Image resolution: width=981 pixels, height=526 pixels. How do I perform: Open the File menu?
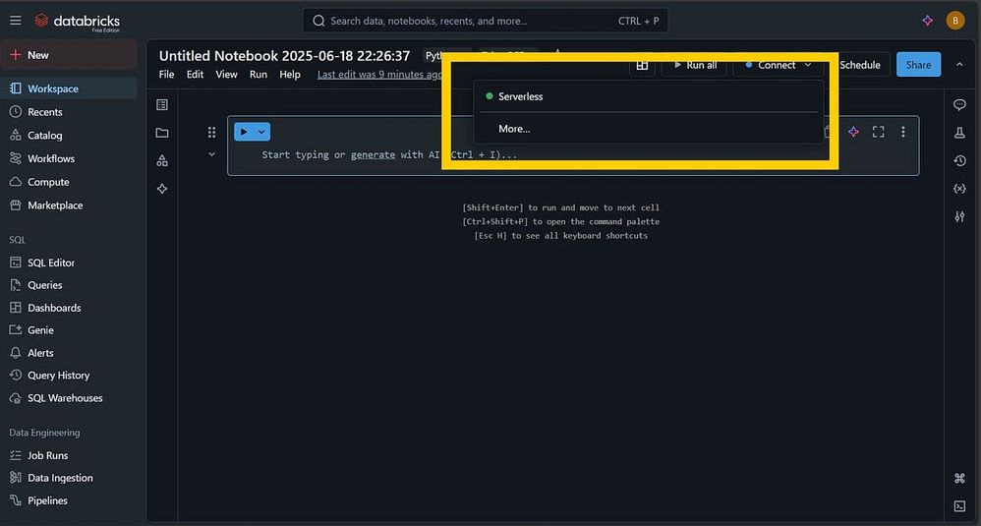(167, 75)
